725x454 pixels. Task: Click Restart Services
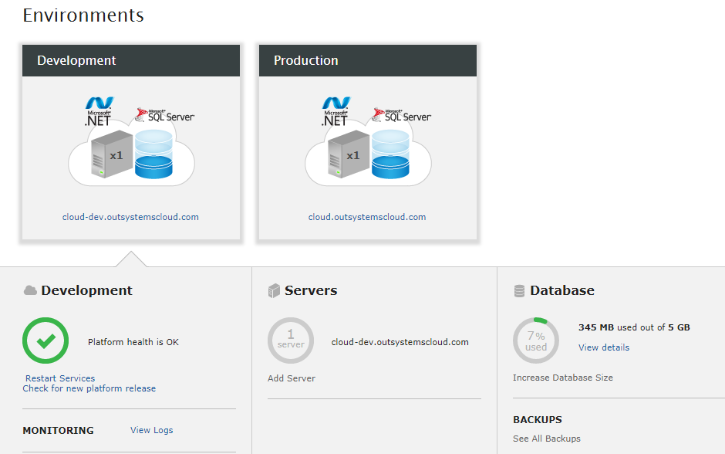60,378
